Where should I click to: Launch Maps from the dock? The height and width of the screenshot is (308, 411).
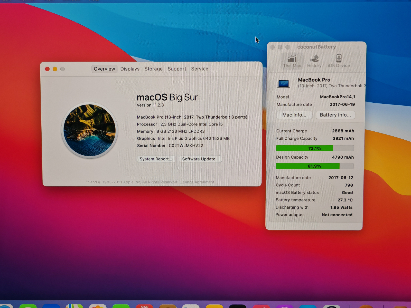(x=74, y=306)
